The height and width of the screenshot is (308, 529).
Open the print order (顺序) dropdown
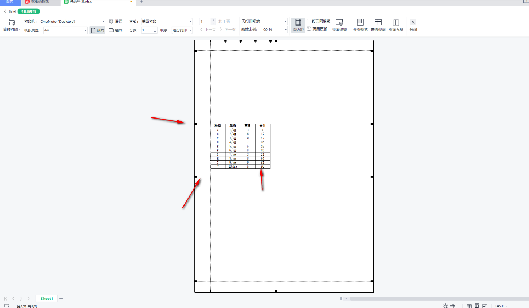[x=182, y=30]
